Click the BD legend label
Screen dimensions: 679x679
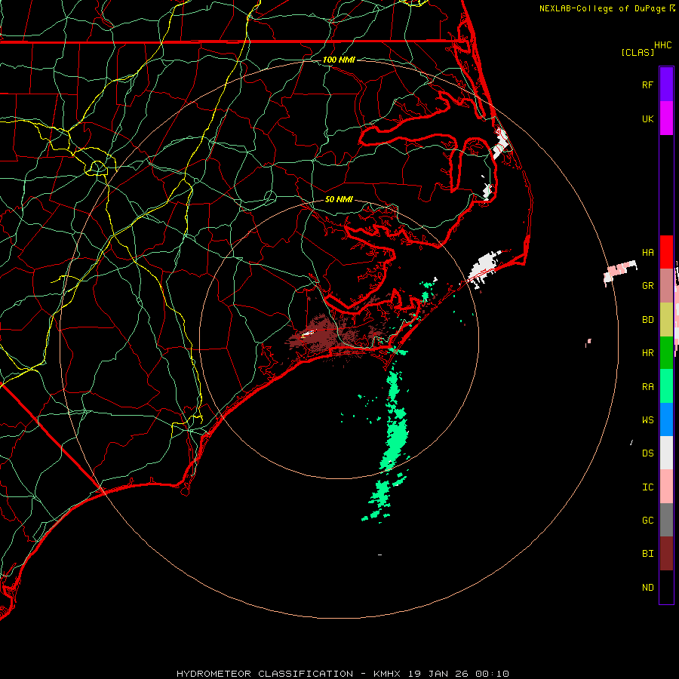pos(647,320)
